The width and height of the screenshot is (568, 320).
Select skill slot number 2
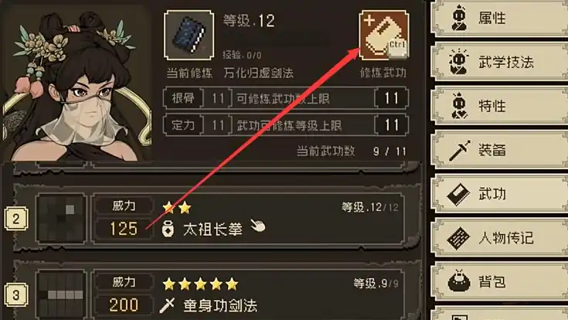(16, 219)
